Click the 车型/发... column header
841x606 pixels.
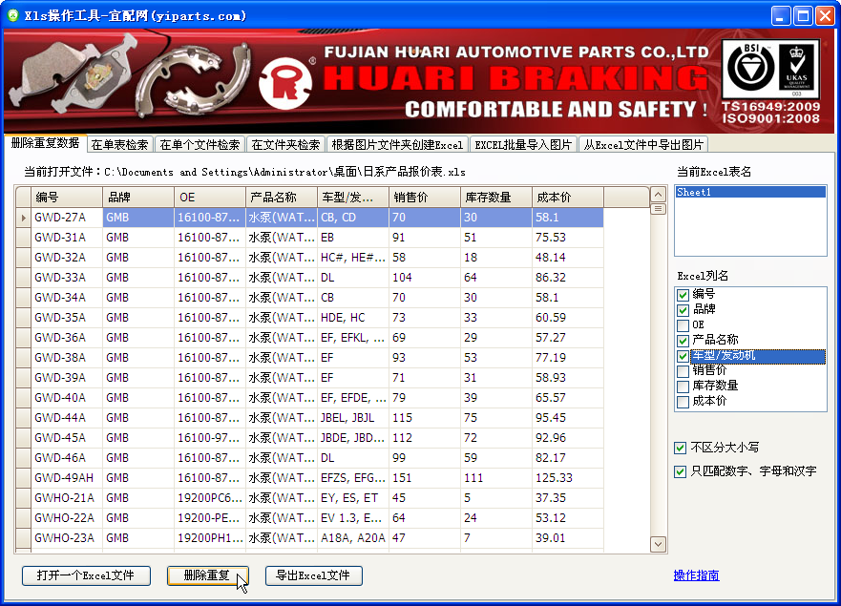click(x=353, y=198)
